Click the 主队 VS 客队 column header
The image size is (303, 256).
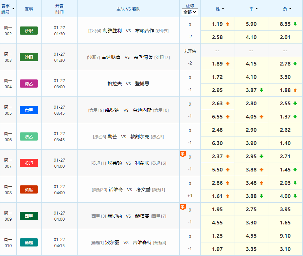click(128, 9)
